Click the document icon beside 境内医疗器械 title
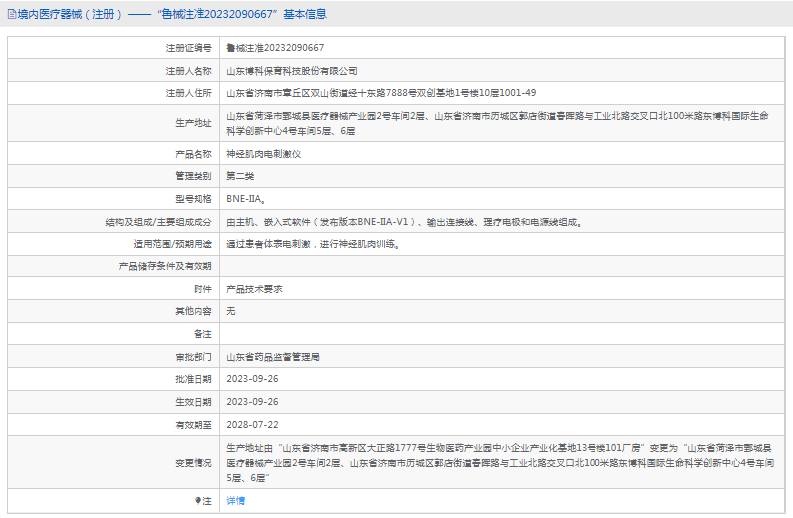793x518 pixels. point(12,14)
